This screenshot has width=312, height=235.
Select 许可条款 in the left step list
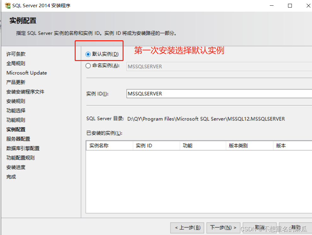coord(16,54)
